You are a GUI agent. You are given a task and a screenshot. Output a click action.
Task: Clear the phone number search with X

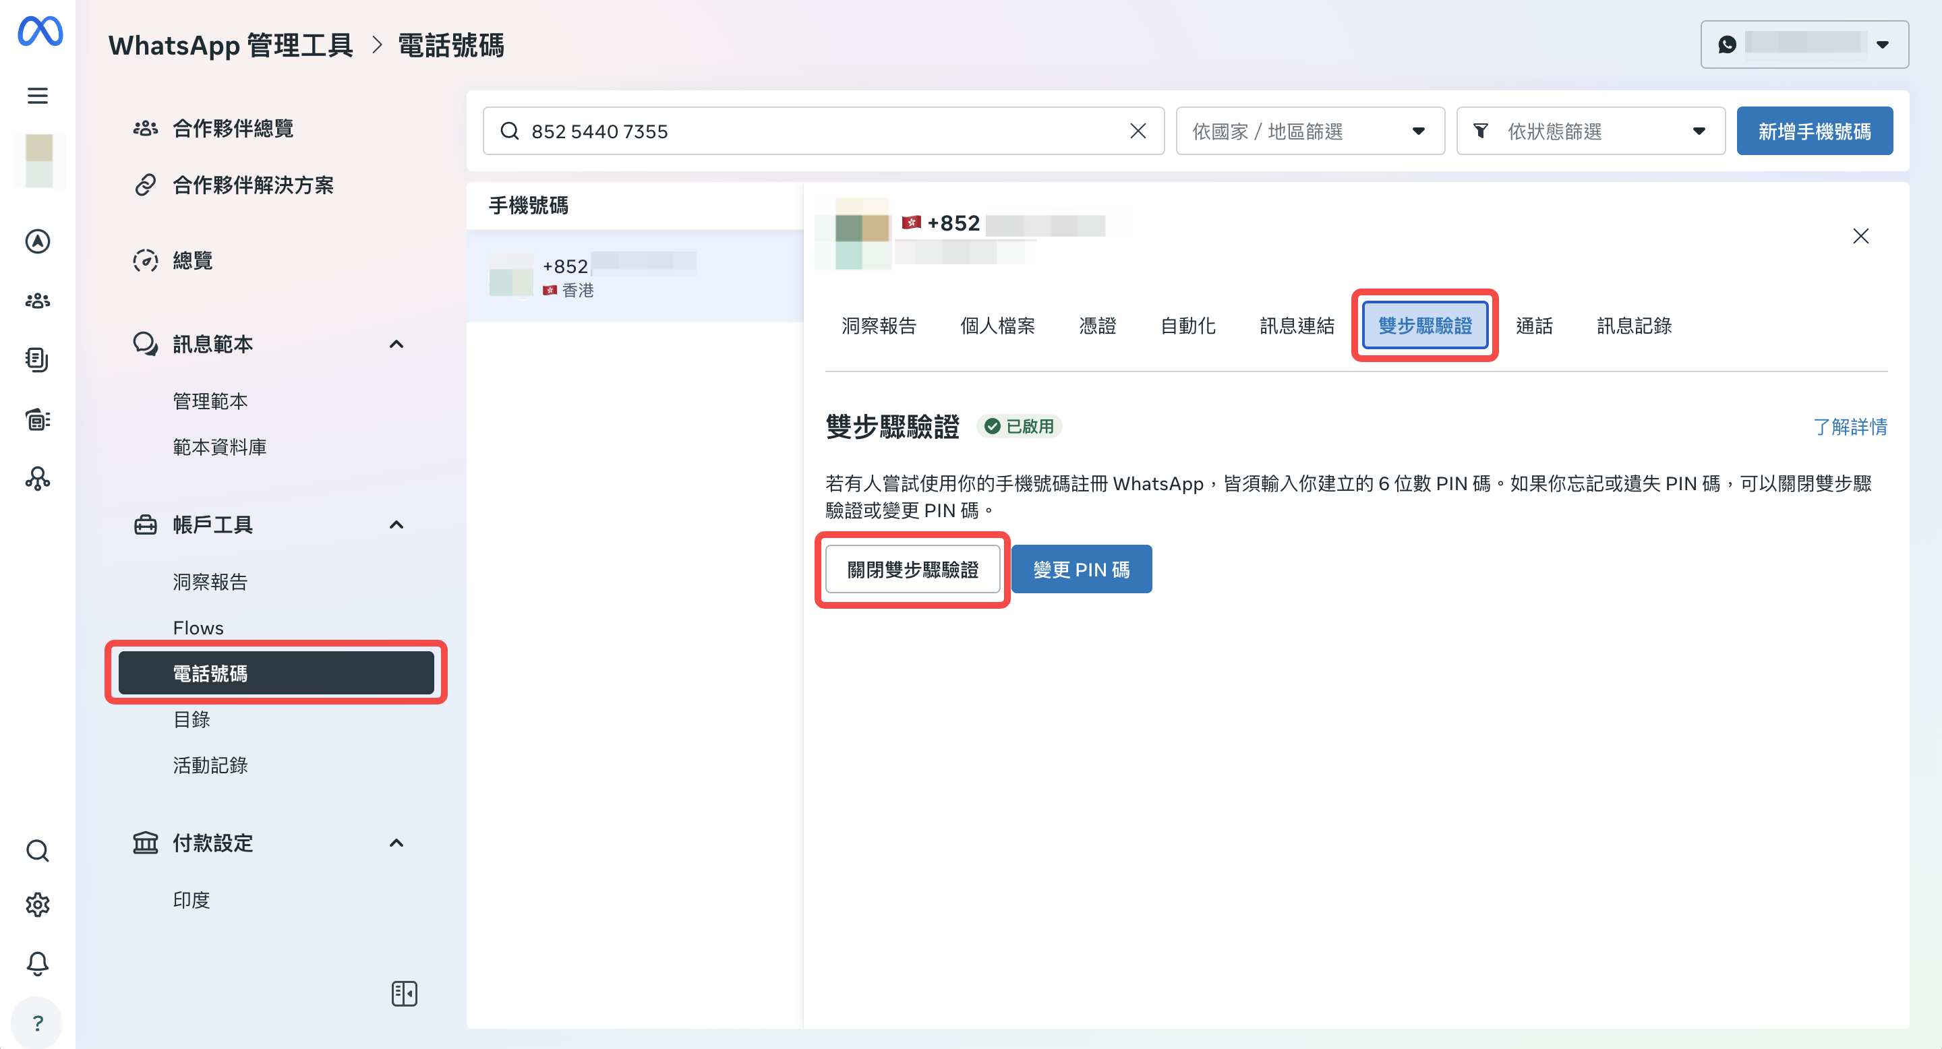[1138, 131]
